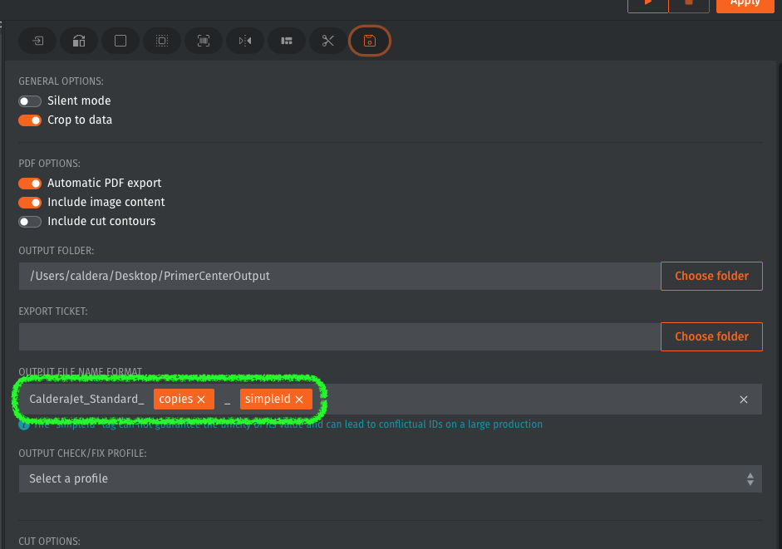This screenshot has height=549, width=782.
Task: Open the layout/nesting step icon
Action: click(x=286, y=41)
